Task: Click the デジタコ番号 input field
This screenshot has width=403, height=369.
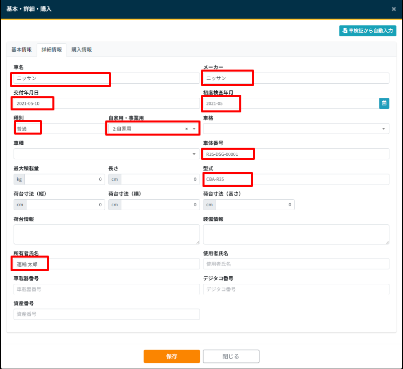Action: click(296, 289)
